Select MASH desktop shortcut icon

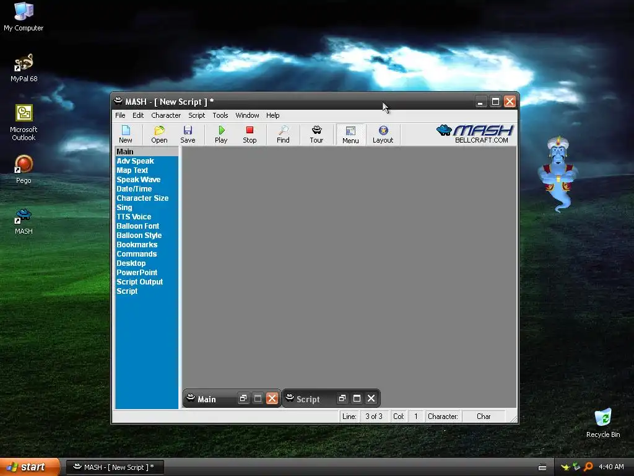click(x=24, y=221)
